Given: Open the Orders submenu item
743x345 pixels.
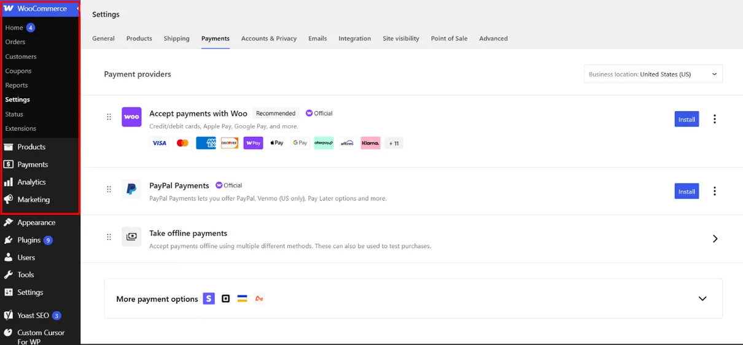Looking at the screenshot, I should coord(15,42).
